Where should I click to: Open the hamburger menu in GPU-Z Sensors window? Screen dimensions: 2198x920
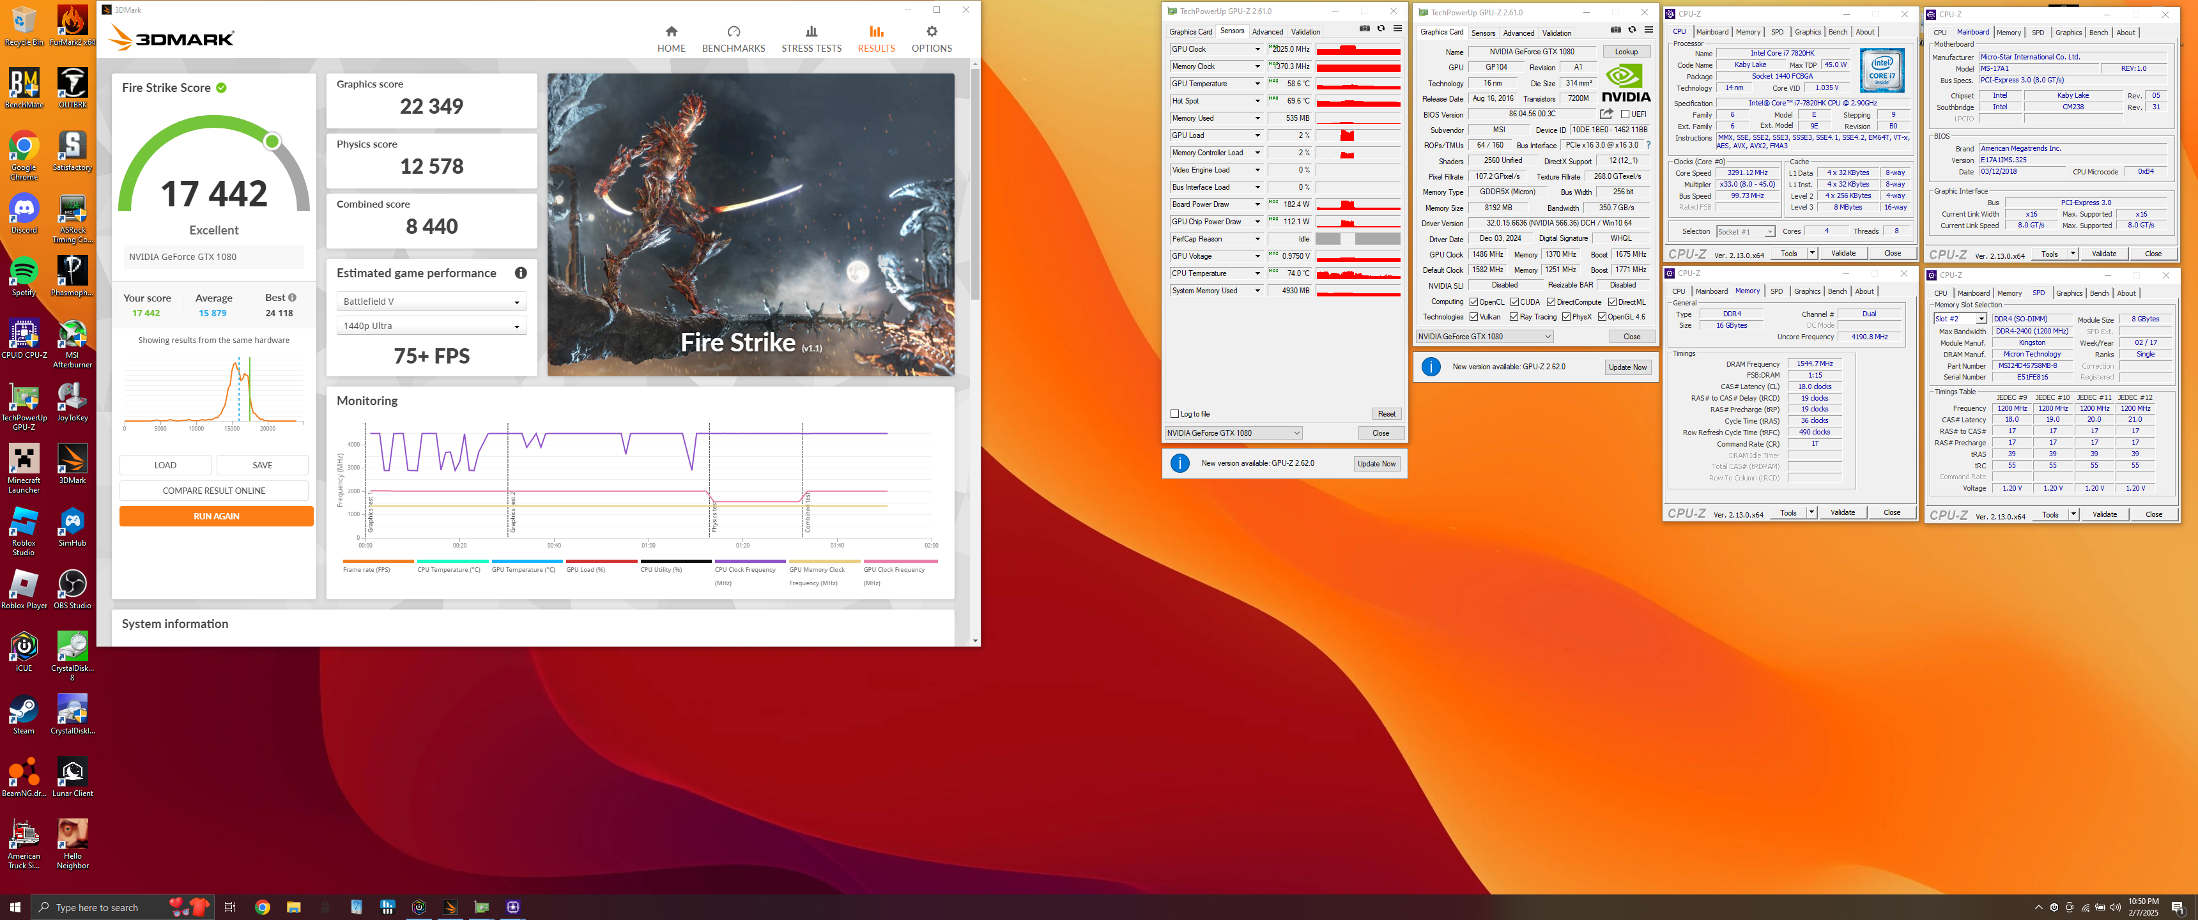1397,29
